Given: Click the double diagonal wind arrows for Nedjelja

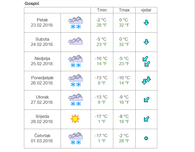Looking at the screenshot, I should (146, 61).
